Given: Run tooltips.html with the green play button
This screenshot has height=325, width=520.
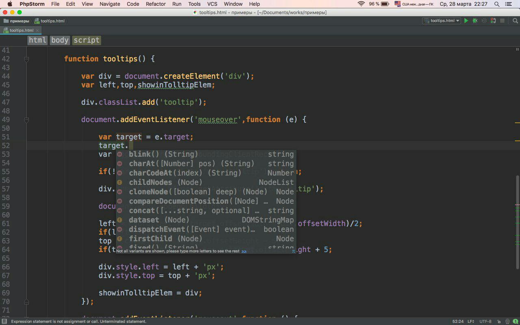Looking at the screenshot, I should pos(466,21).
